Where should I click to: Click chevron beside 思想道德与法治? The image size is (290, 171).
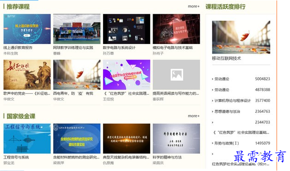click(x=212, y=112)
